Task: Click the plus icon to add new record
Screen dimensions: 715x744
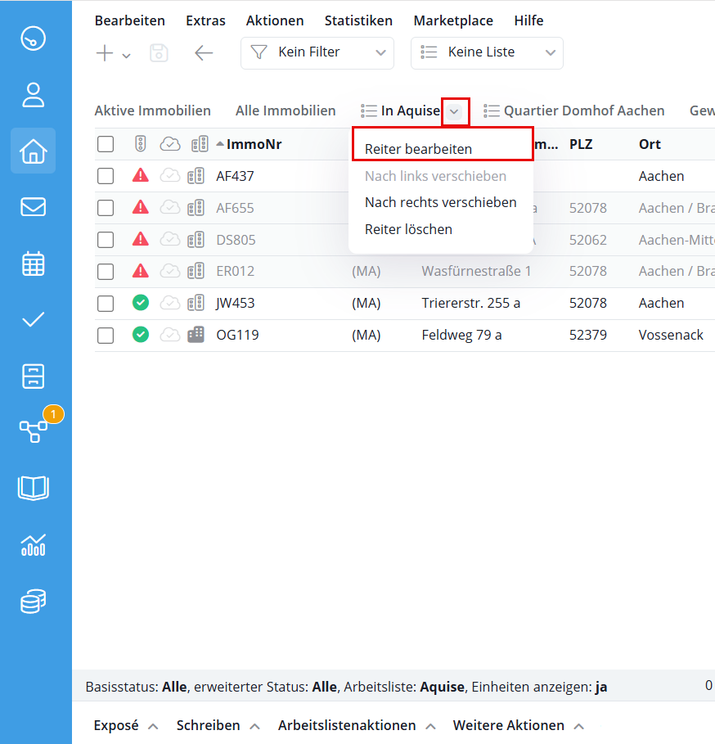Action: [105, 52]
